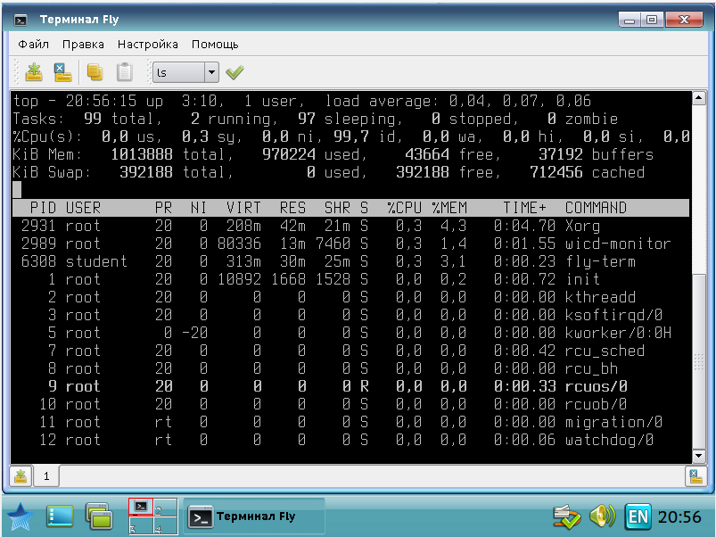The image size is (716, 537).
Task: Switch to virtual desktop 4 in pager
Action: 165,525
